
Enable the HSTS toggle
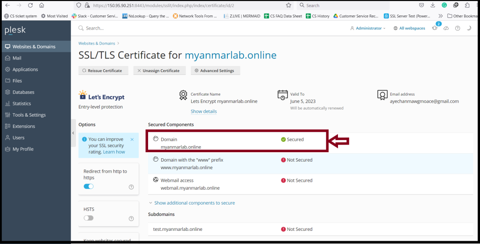click(x=89, y=218)
